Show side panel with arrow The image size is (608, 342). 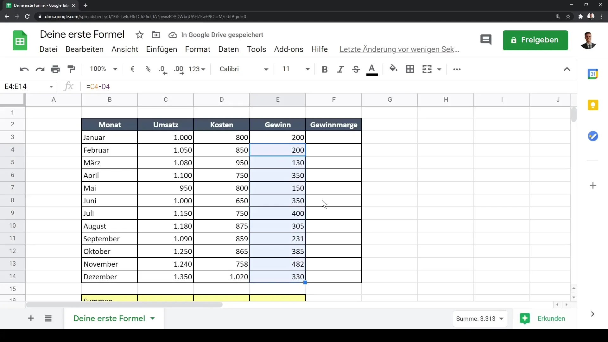point(592,314)
